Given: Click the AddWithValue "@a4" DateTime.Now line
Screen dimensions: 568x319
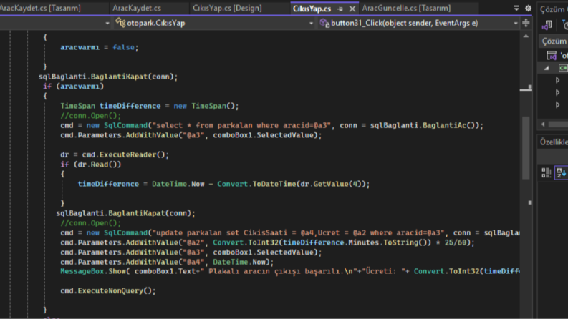Looking at the screenshot, I should 167,262.
